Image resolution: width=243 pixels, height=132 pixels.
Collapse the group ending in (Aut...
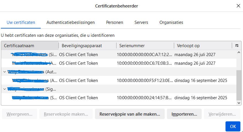pyautogui.click(x=5, y=72)
